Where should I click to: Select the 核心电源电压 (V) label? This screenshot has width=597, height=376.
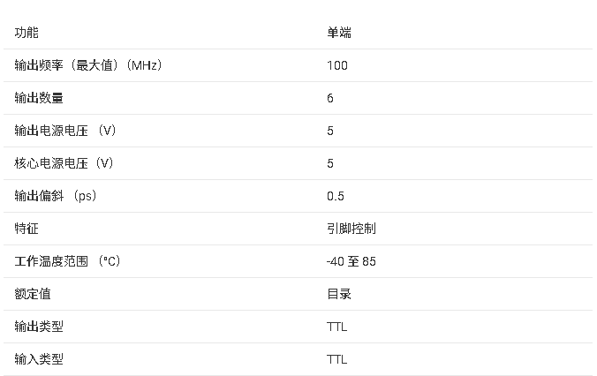(x=65, y=163)
